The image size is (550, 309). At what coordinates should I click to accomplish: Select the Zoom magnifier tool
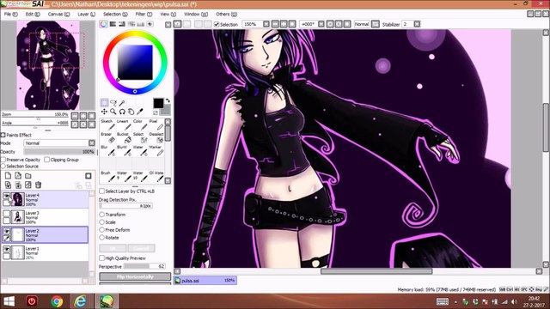[x=113, y=112]
